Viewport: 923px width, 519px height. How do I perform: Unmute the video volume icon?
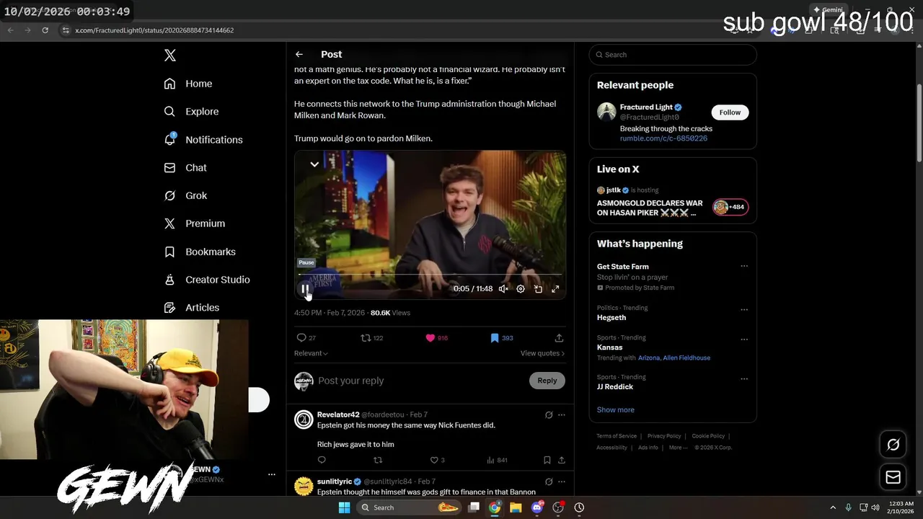click(503, 289)
